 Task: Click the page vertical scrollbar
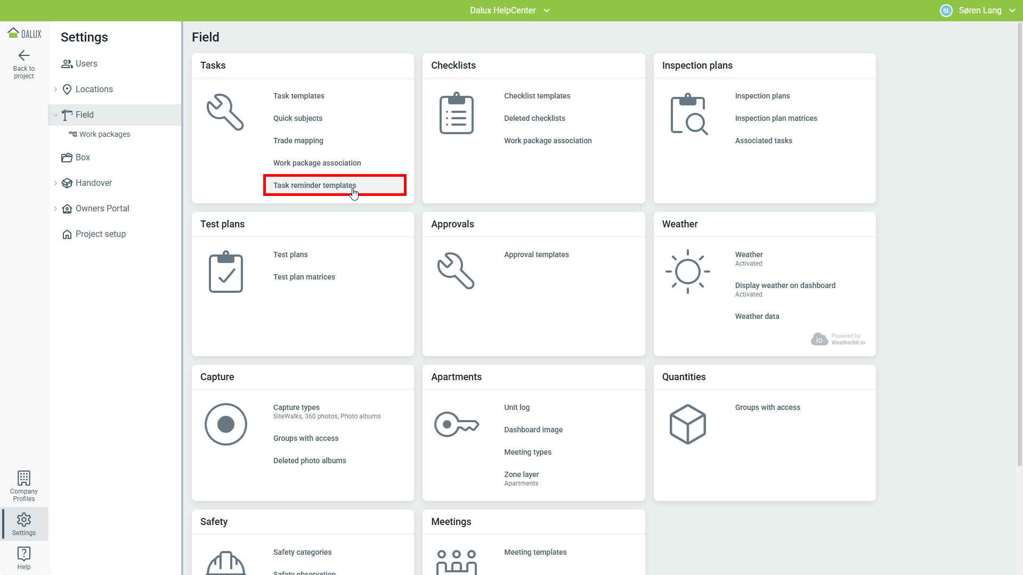[x=1019, y=245]
